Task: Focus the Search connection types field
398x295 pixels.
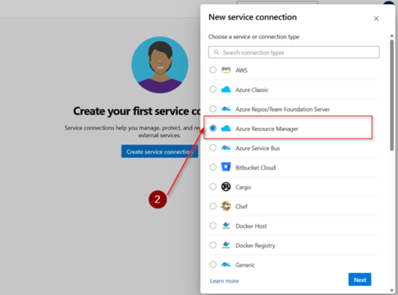Action: coord(294,52)
